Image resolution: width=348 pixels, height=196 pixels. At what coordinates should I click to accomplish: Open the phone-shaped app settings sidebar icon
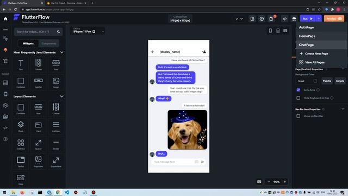(5, 94)
